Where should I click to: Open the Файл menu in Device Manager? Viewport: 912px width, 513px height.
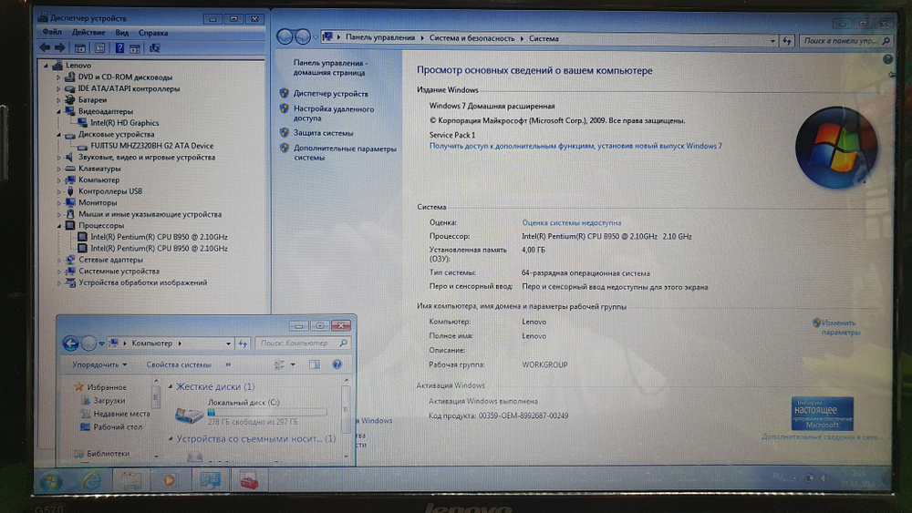[52, 33]
